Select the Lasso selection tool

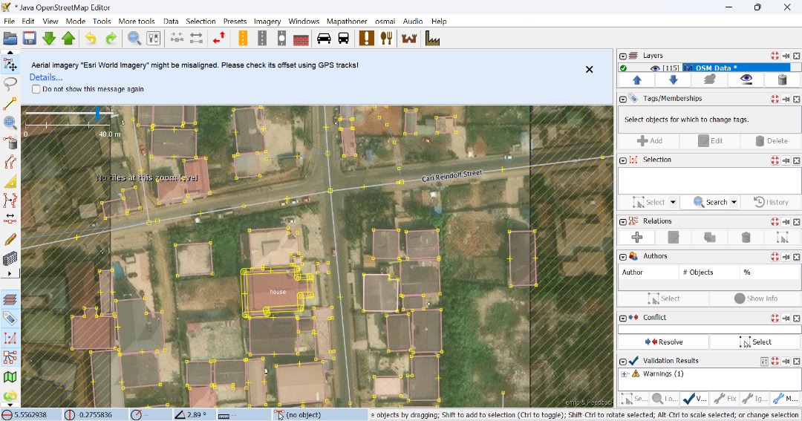point(10,83)
